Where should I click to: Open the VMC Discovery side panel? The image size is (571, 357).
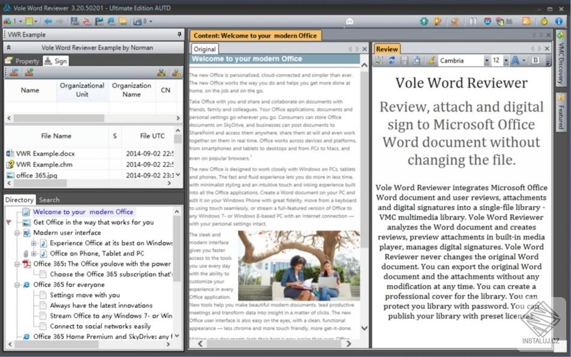(x=561, y=59)
